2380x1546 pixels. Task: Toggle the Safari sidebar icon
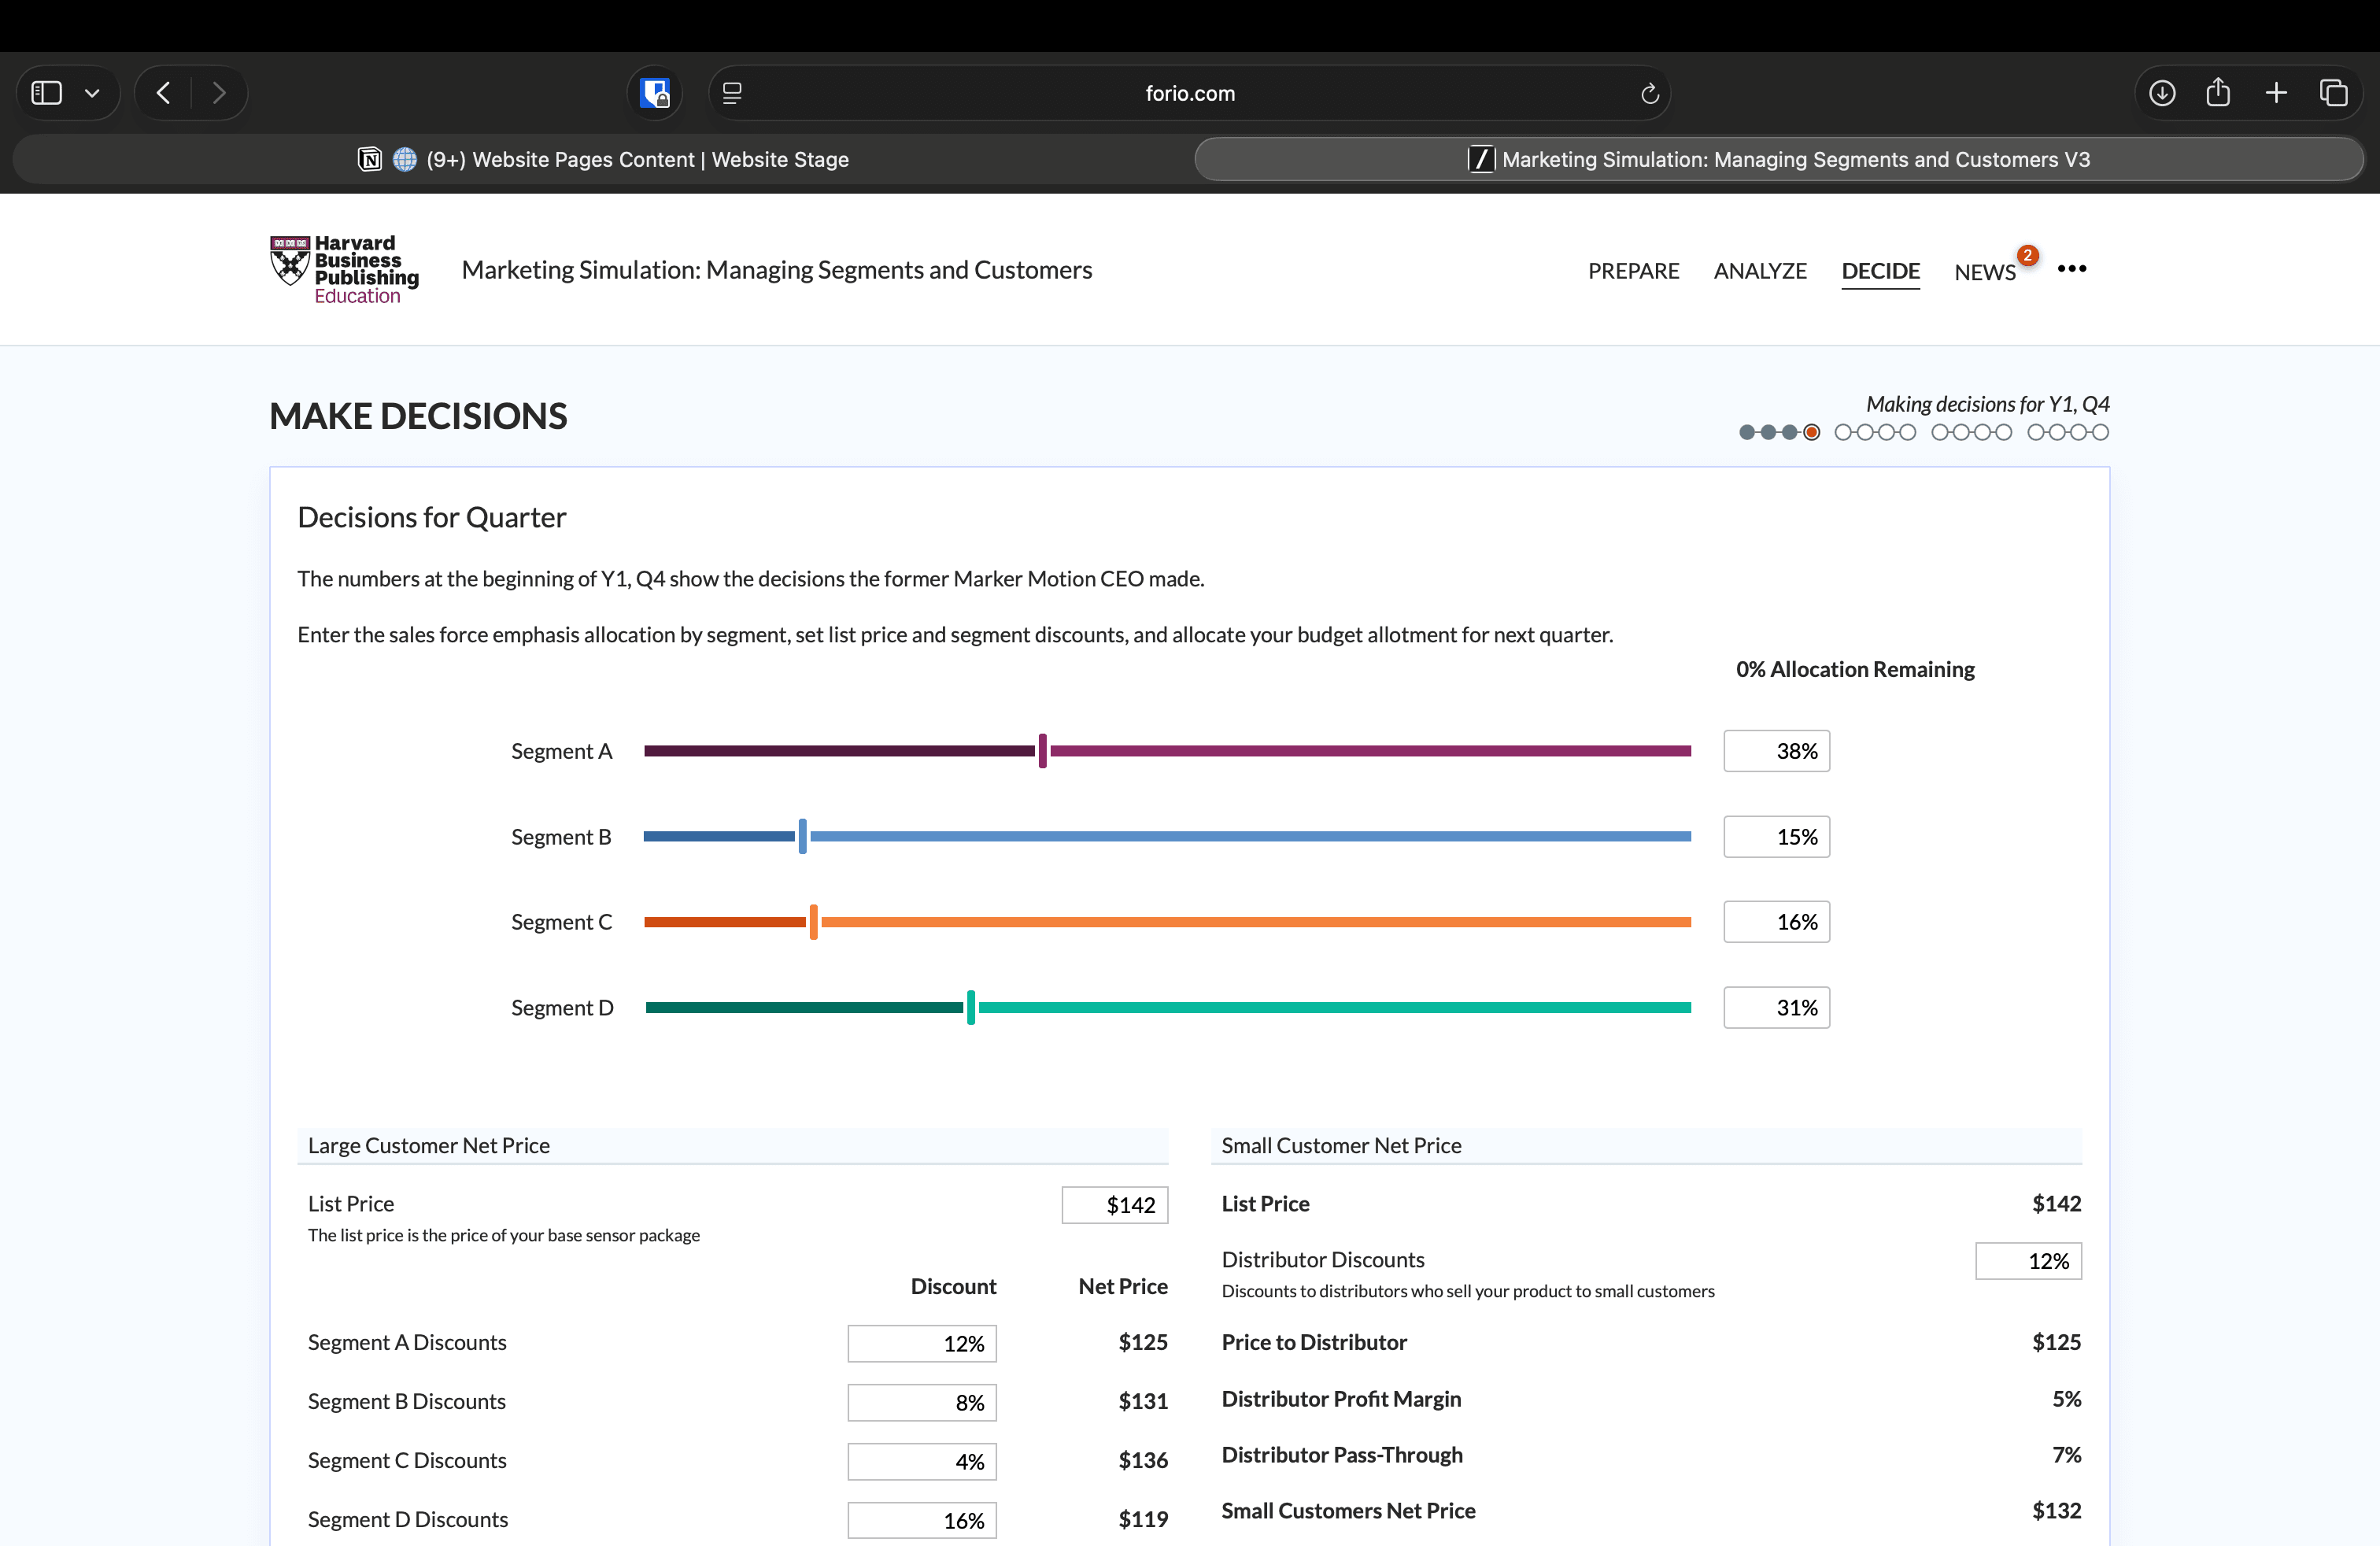click(47, 93)
